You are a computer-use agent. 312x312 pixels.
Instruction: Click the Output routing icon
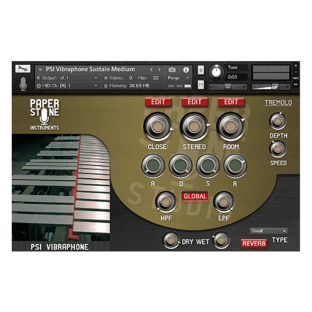[x=38, y=78]
